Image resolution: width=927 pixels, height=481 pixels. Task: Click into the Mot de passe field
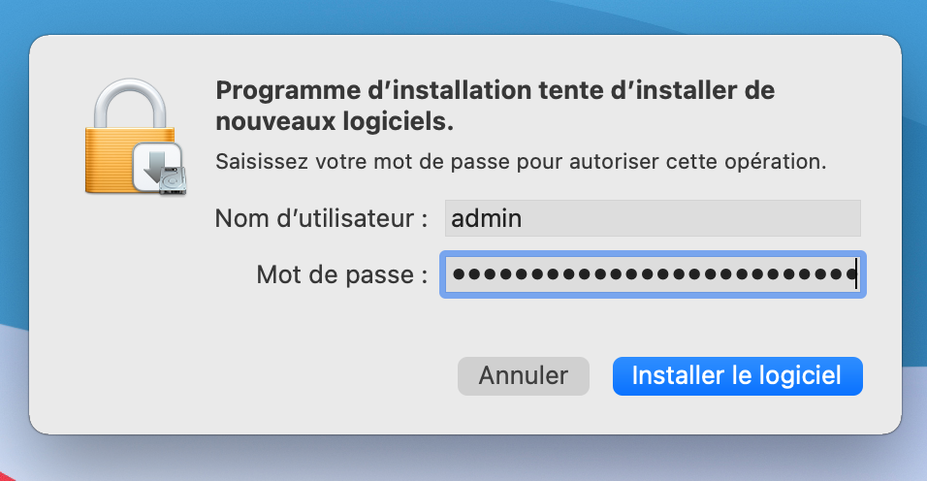tap(652, 274)
